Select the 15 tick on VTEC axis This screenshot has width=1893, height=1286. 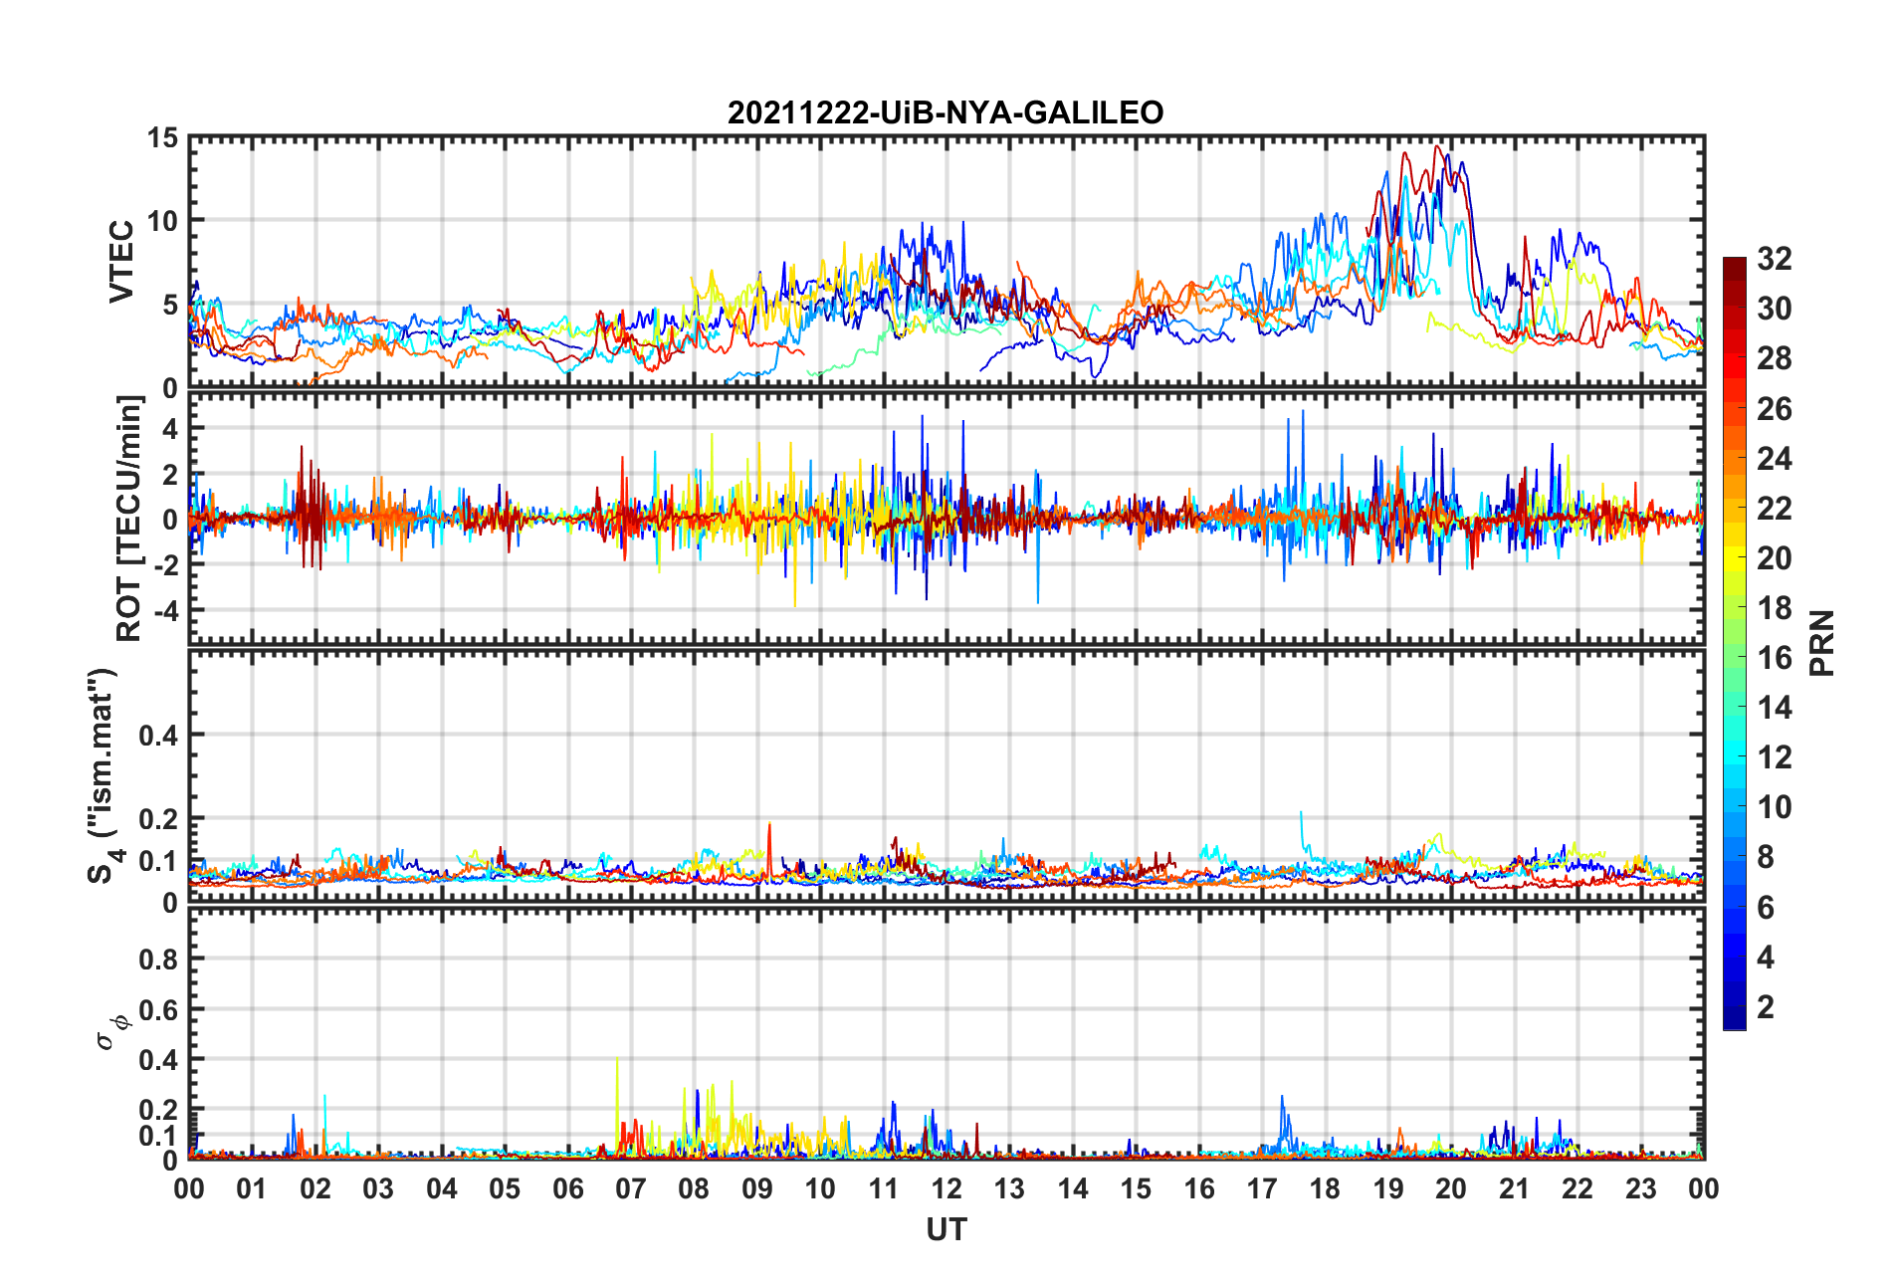[163, 138]
